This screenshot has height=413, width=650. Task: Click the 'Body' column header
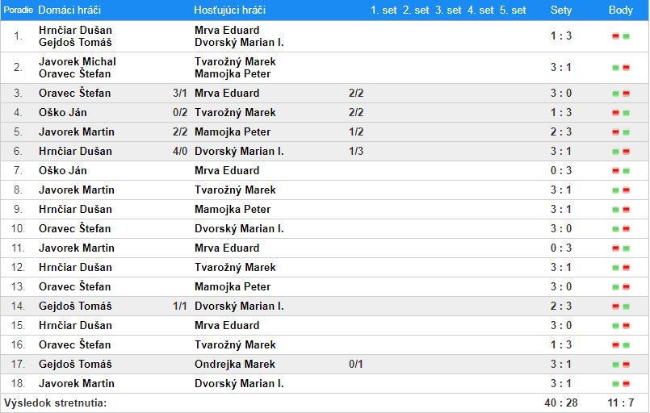(620, 10)
